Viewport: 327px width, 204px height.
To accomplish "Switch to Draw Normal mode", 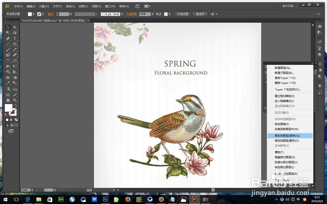I will 7,125.
